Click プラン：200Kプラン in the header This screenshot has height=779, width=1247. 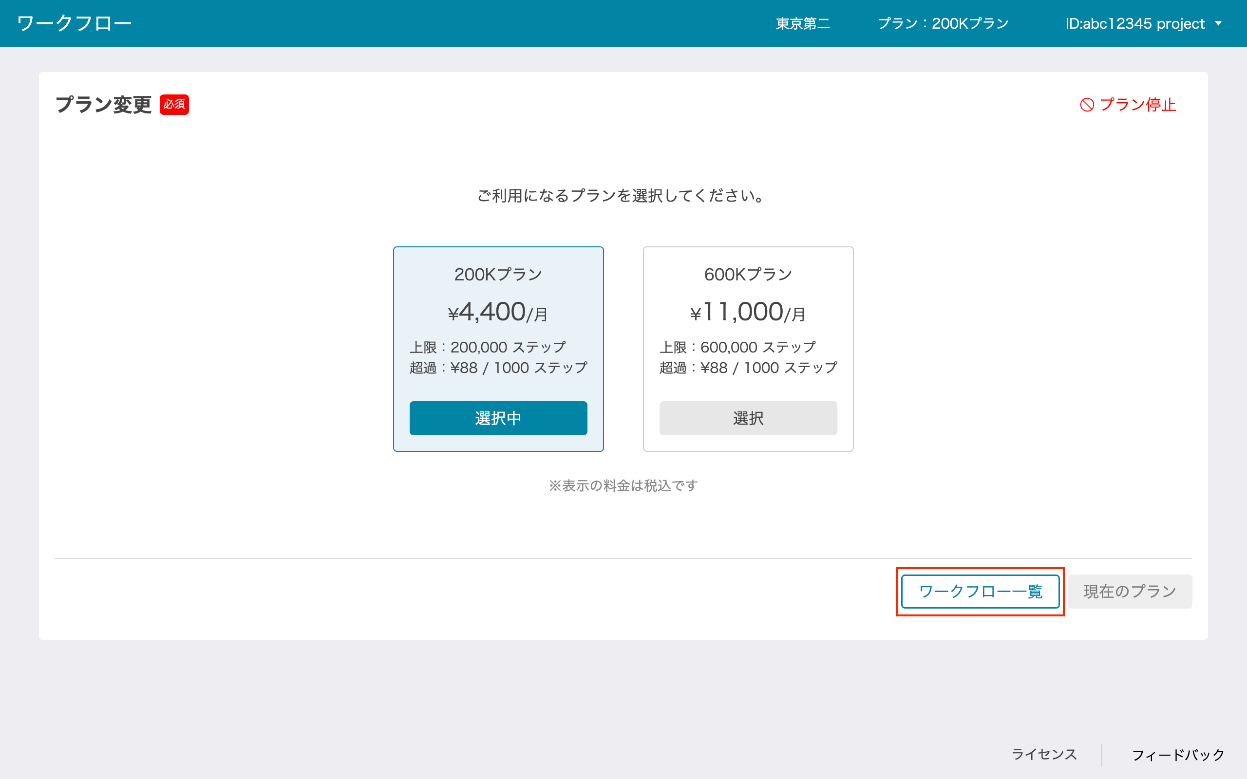pyautogui.click(x=943, y=24)
